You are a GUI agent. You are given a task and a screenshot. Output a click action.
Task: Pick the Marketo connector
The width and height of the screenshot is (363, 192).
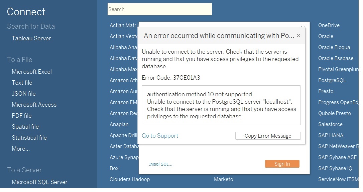click(223, 179)
